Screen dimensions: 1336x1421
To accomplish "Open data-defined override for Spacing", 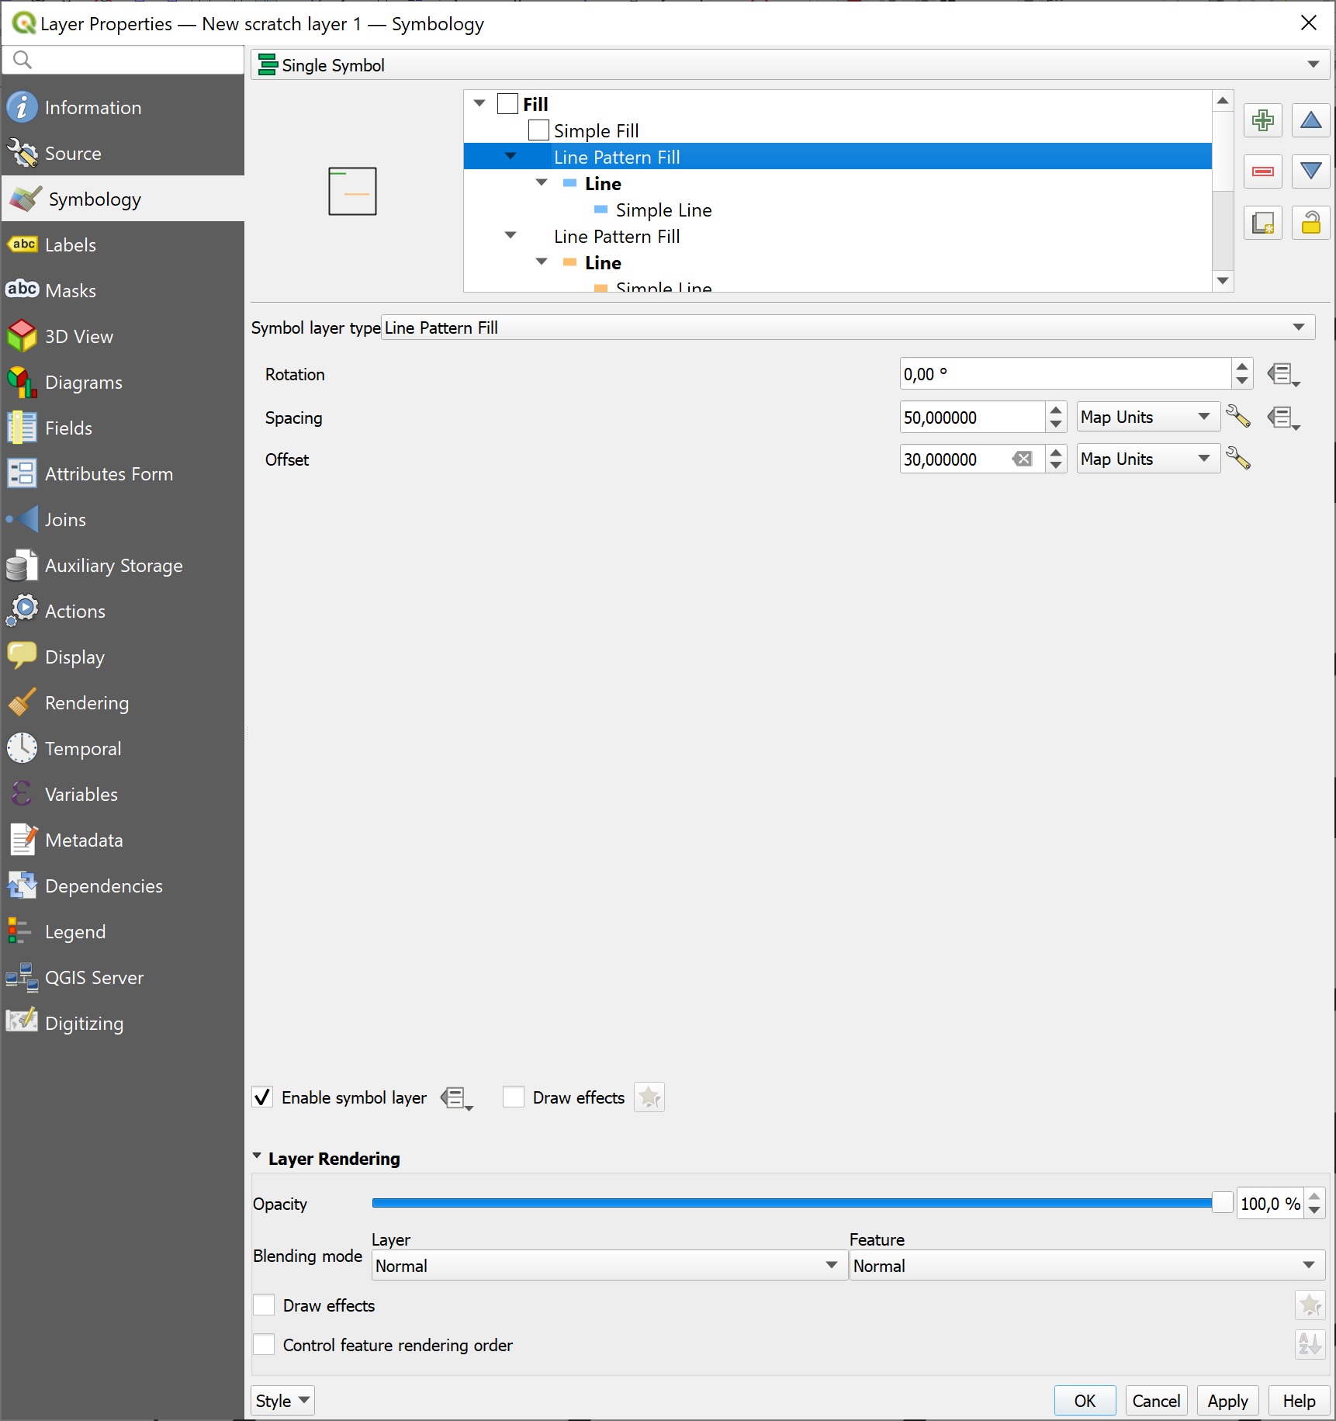I will click(1283, 418).
